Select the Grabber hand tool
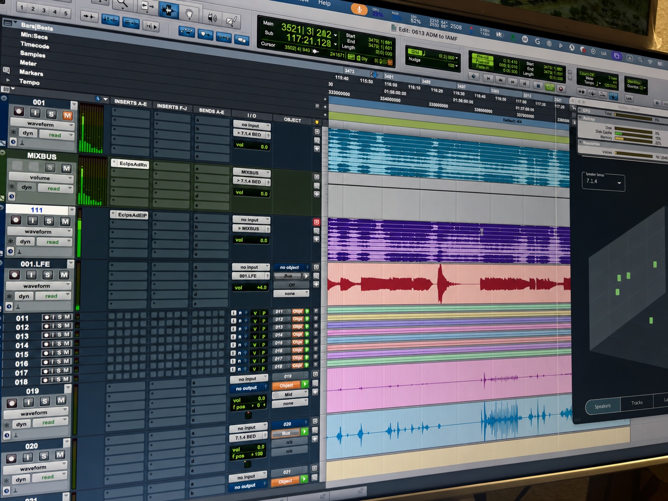This screenshot has height=501, width=668. point(189,13)
